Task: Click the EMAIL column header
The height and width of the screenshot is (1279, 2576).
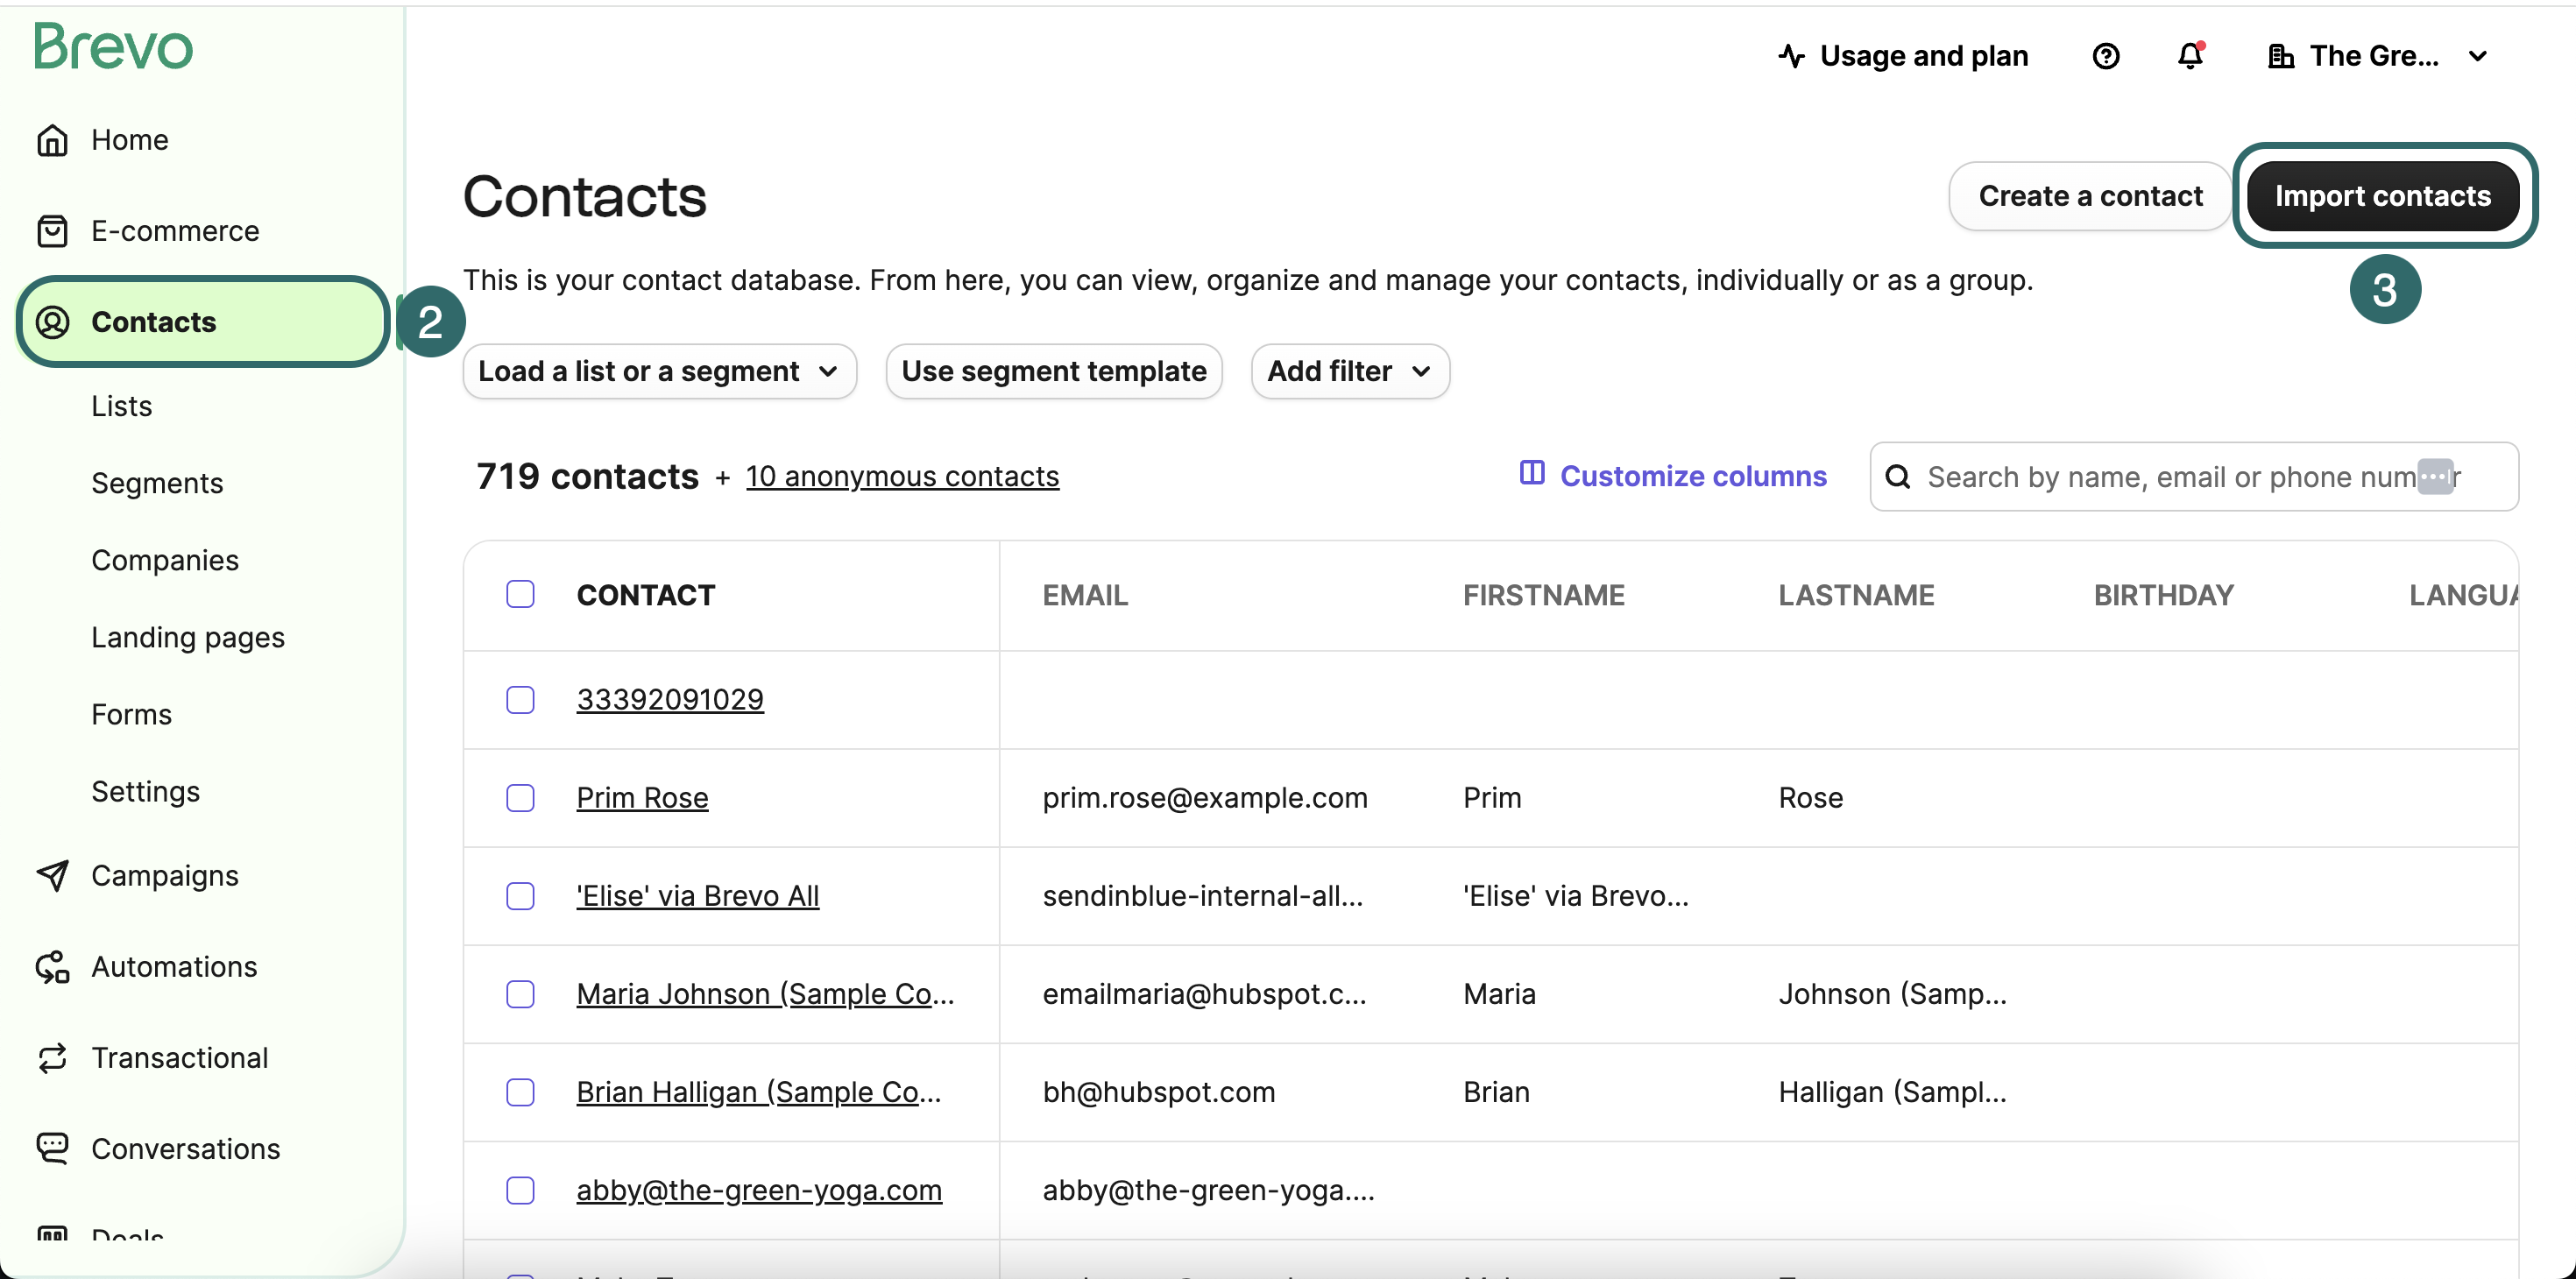Action: pyautogui.click(x=1085, y=595)
